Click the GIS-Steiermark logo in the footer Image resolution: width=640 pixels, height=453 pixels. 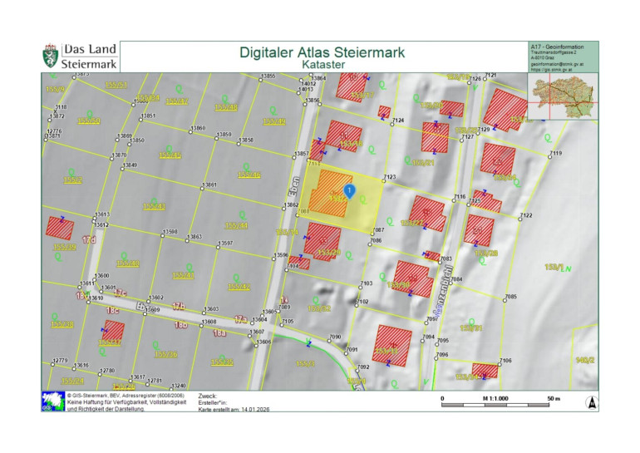coord(52,402)
